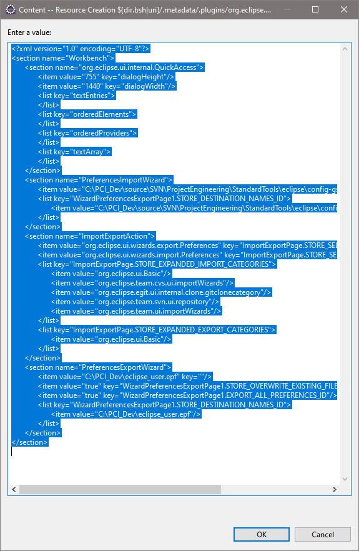
Task: Maximize the Content dialog window
Action: coord(315,9)
